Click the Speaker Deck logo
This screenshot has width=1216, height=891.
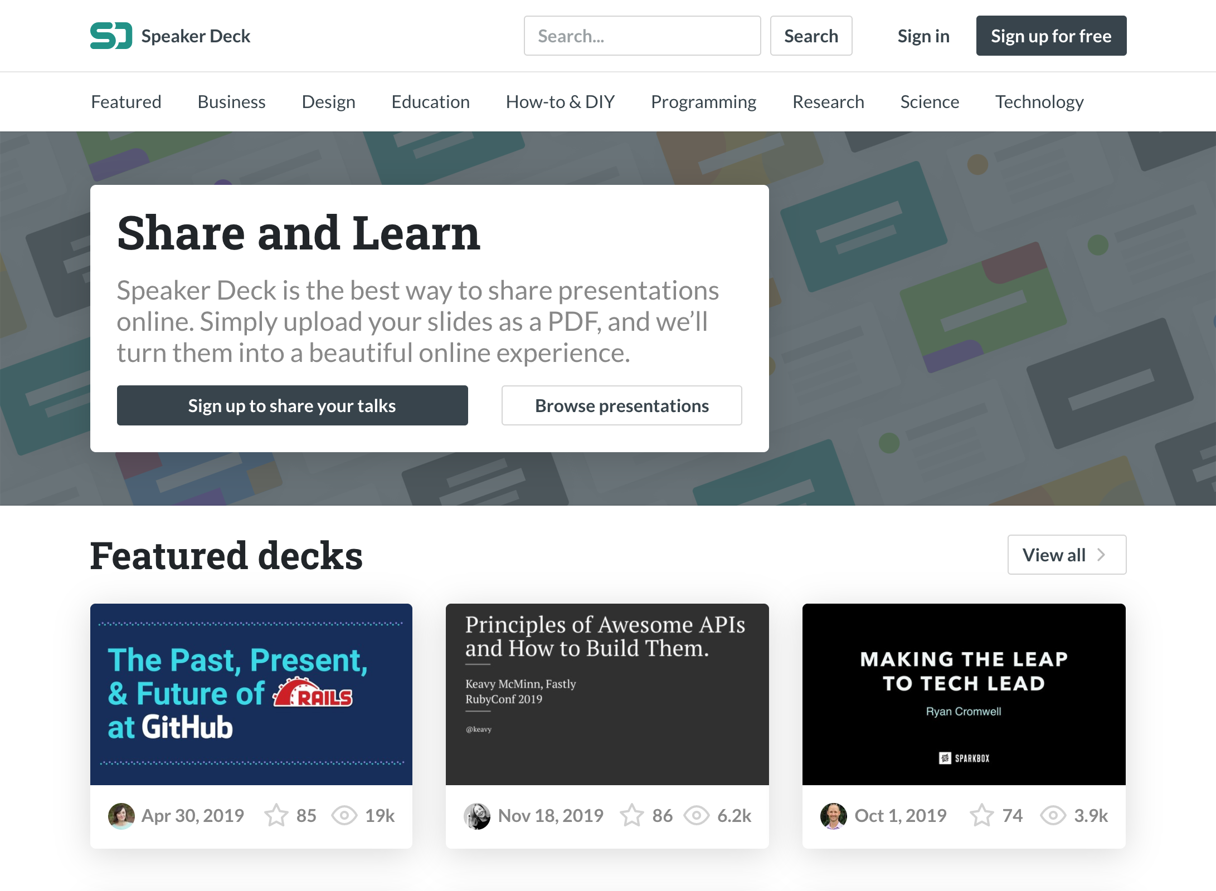coord(170,36)
